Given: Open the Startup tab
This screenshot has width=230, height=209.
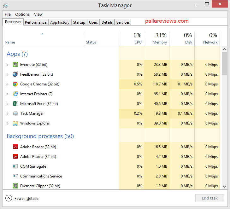Looking at the screenshot, I should coord(79,22).
